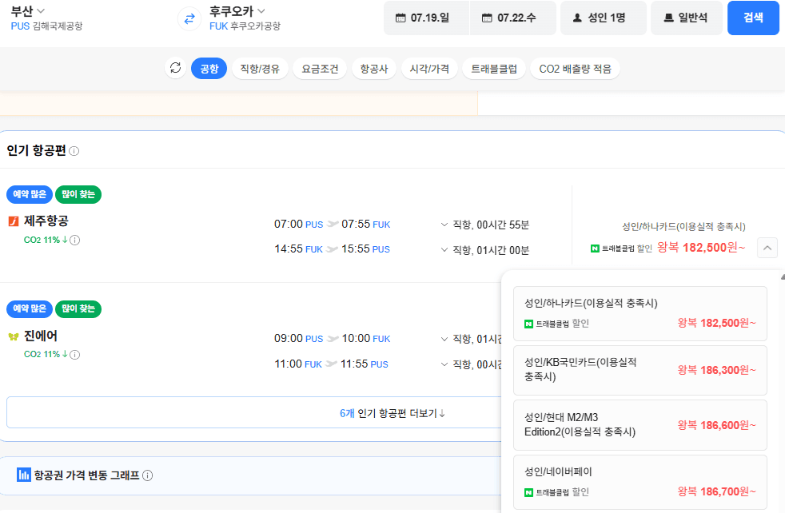Click 진에어 airline name
Viewport: 785px width, 513px height.
(x=41, y=336)
